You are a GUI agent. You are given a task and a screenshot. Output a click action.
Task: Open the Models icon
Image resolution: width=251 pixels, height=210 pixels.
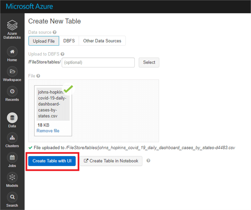(12, 177)
